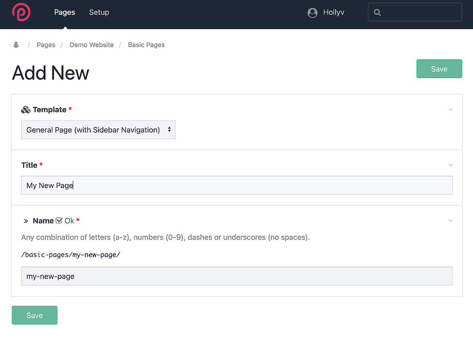Click the Ok checkmark icon next to Name
Image resolution: width=473 pixels, height=338 pixels.
click(59, 221)
